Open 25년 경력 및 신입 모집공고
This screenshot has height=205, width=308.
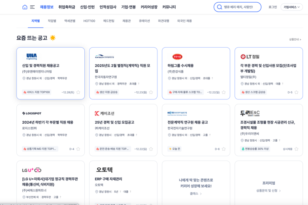click(114, 122)
